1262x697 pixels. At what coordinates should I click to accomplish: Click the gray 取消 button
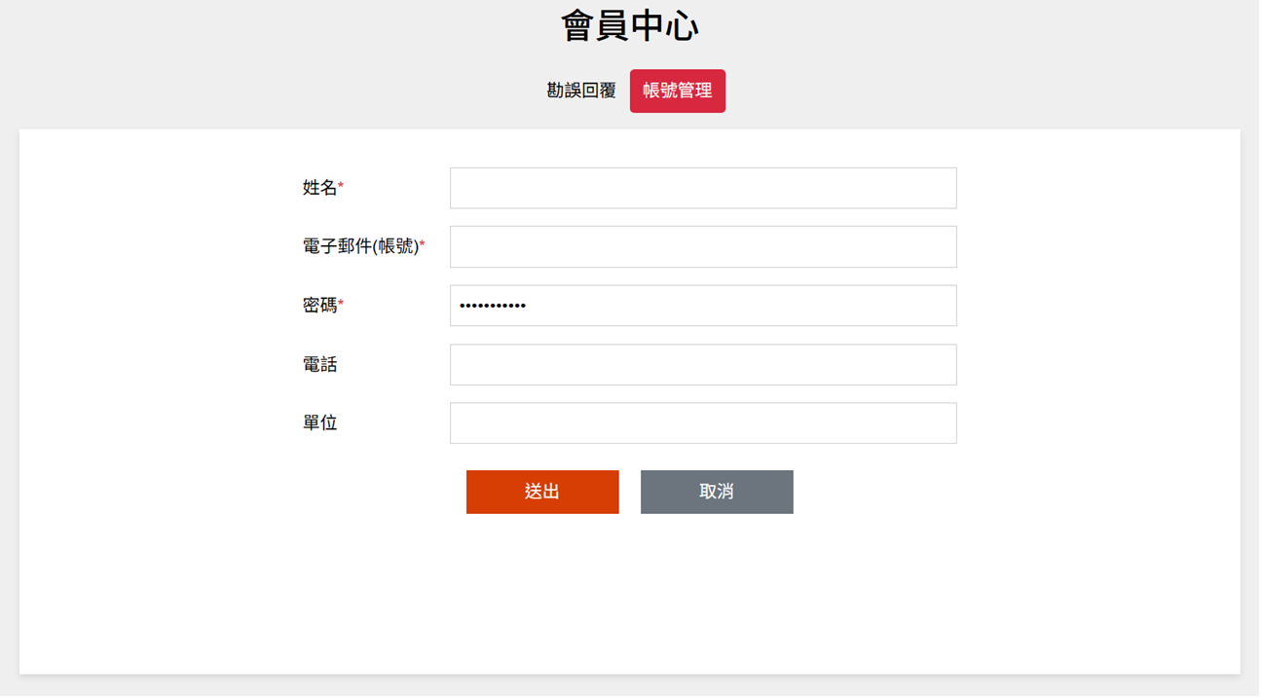[717, 492]
